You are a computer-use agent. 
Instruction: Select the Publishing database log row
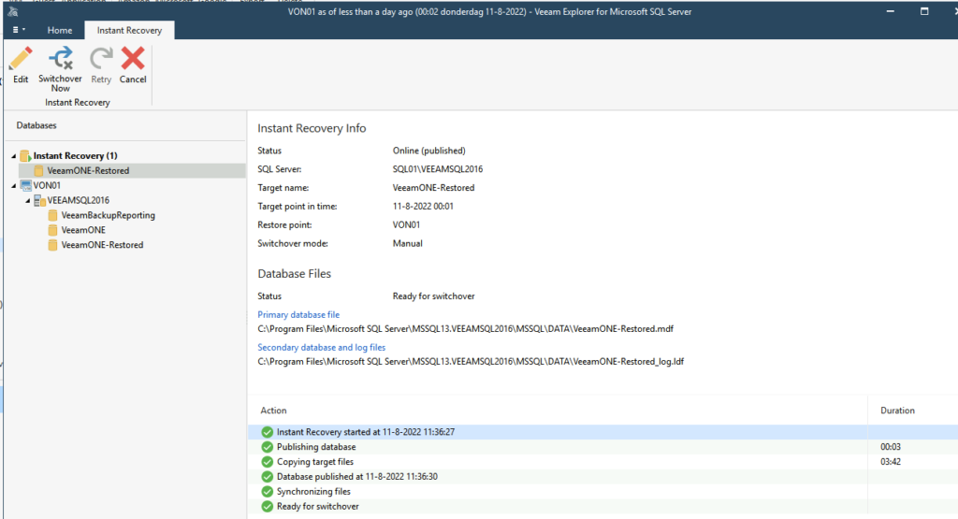tap(316, 447)
